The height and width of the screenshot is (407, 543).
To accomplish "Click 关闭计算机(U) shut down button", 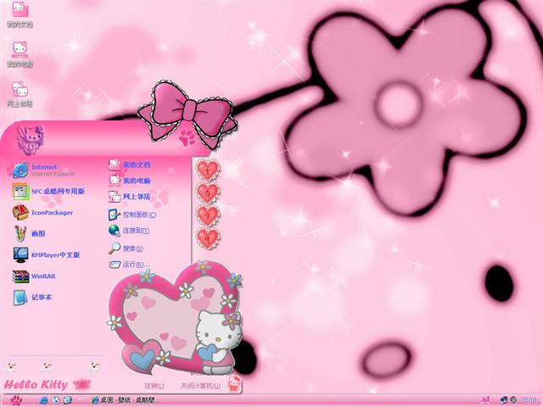I will pos(200,385).
